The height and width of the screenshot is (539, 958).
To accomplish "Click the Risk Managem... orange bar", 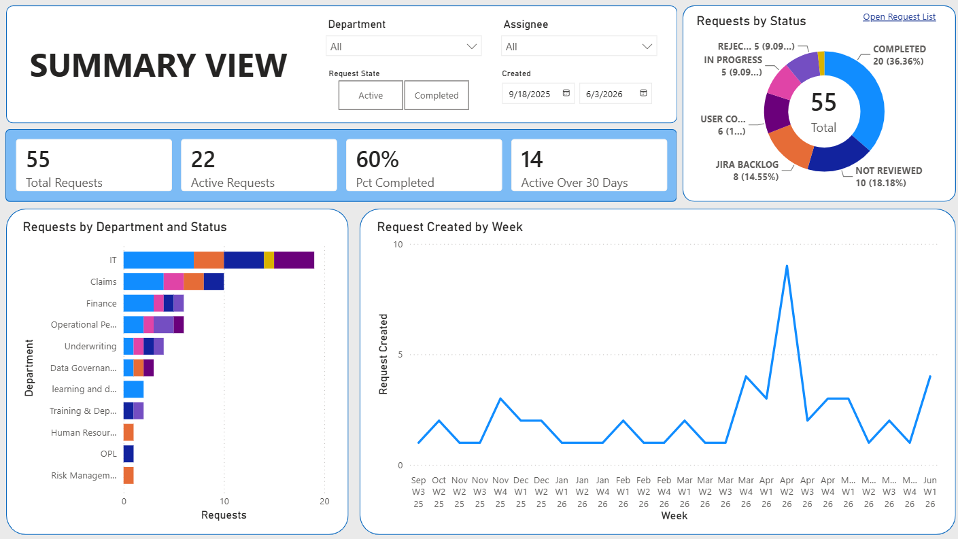I will pos(129,476).
